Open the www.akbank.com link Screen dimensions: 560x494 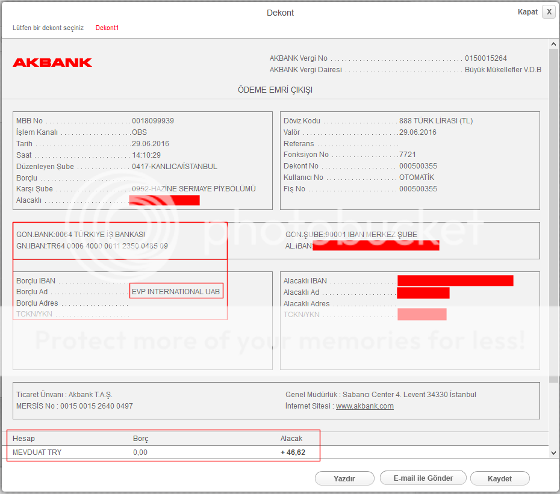pyautogui.click(x=365, y=406)
